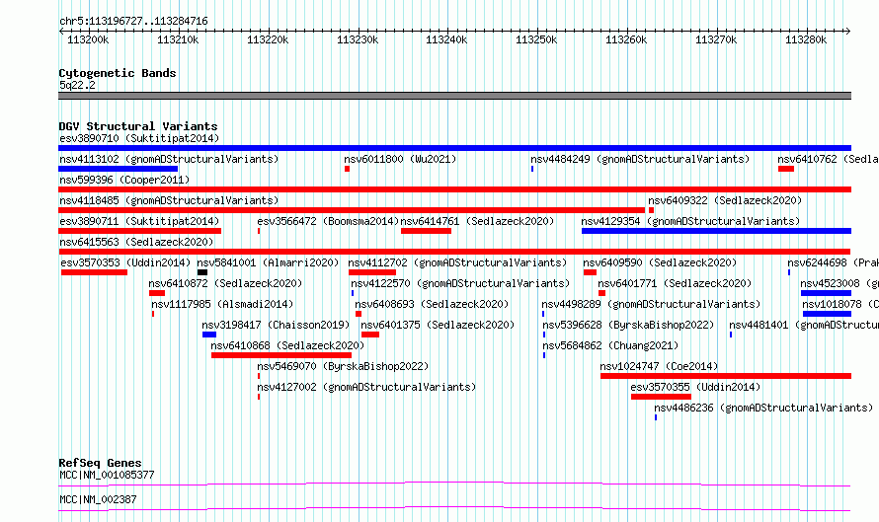Click the blue bar under esv3890710

(454, 148)
